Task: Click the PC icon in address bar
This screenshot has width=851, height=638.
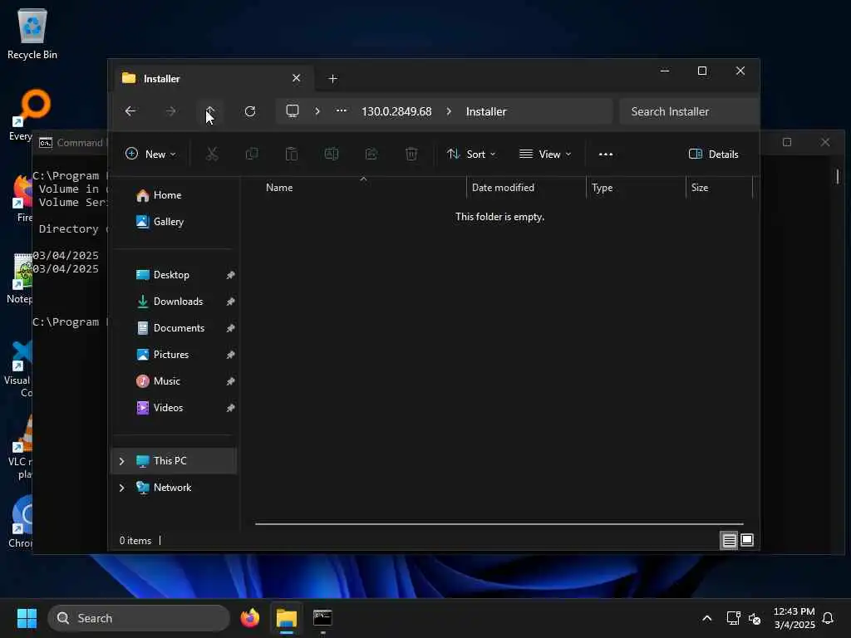Action: pyautogui.click(x=293, y=111)
